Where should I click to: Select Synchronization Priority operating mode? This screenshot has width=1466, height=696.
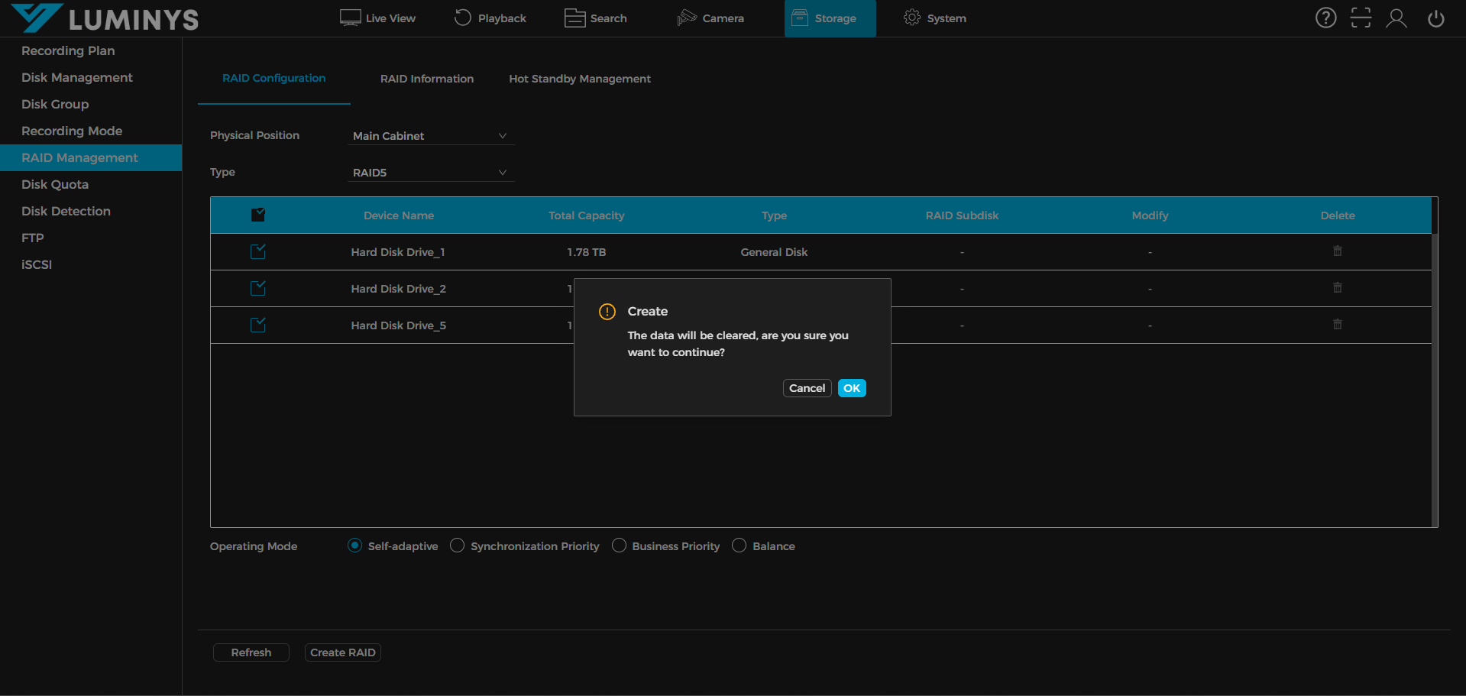457,545
